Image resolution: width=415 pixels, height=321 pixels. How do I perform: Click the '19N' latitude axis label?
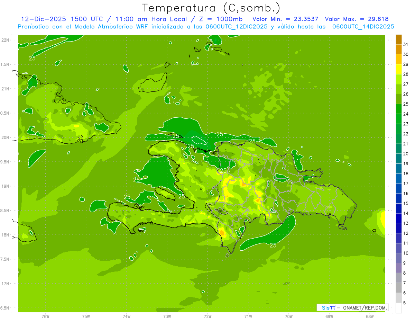5,186
